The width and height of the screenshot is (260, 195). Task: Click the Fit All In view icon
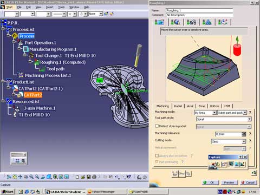[x=15, y=177]
